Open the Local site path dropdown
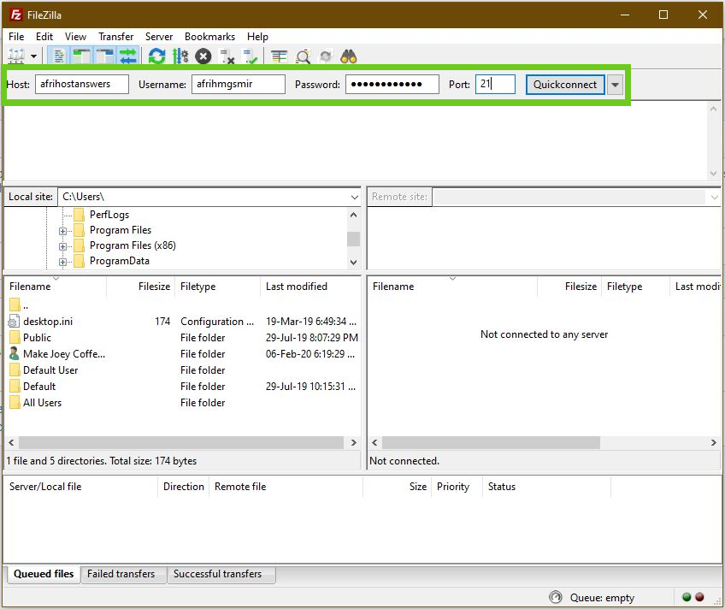The image size is (725, 609). (355, 197)
